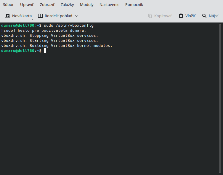Open the Zobraziť menu
This screenshot has width=223, height=175.
[47, 4]
